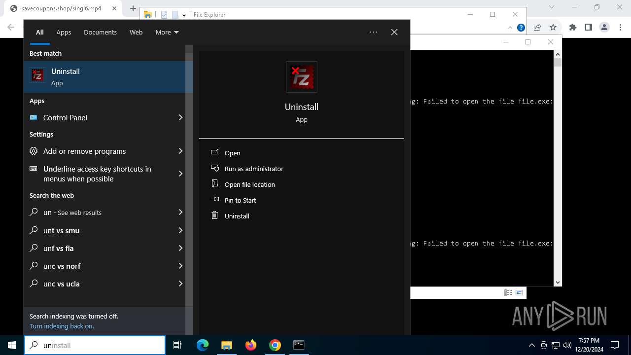631x355 pixels.
Task: Open the notification center icon
Action: (x=615, y=345)
